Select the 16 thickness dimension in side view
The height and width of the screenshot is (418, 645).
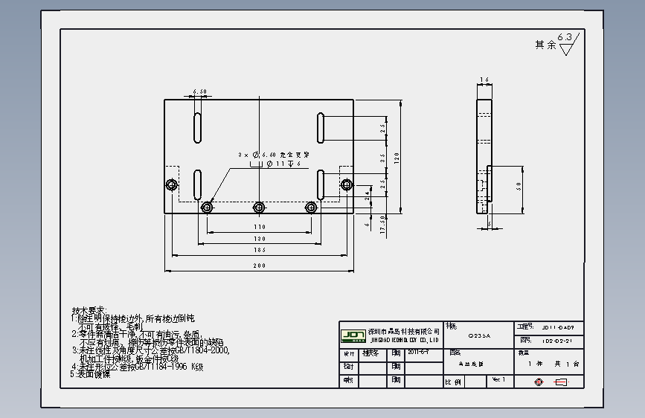[484, 80]
